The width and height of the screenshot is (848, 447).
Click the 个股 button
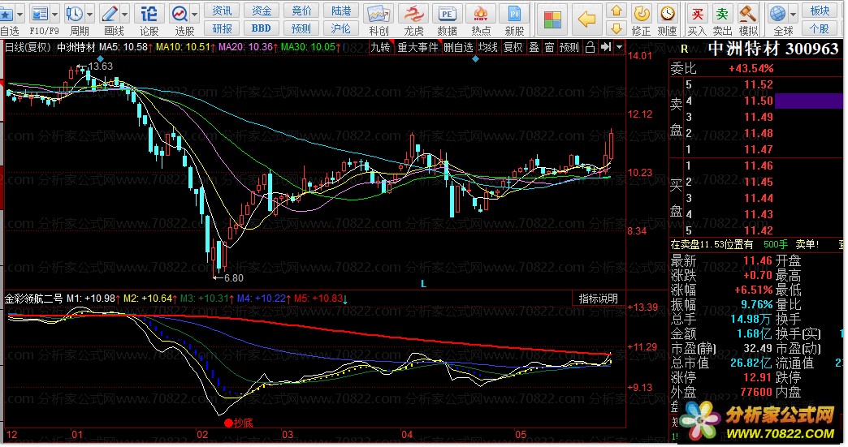tap(820, 28)
